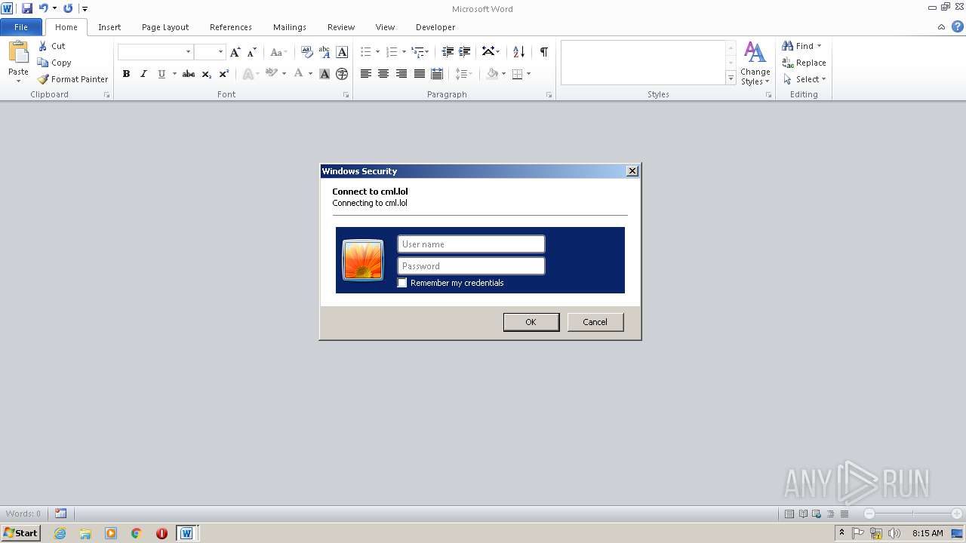The image size is (966, 543).
Task: Switch to the Insert tab
Action: coord(109,27)
